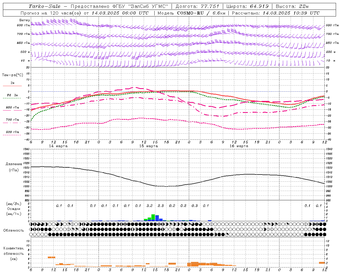Click the tallest green precipitation bar
This screenshot has height=272, width=340.
click(153, 218)
